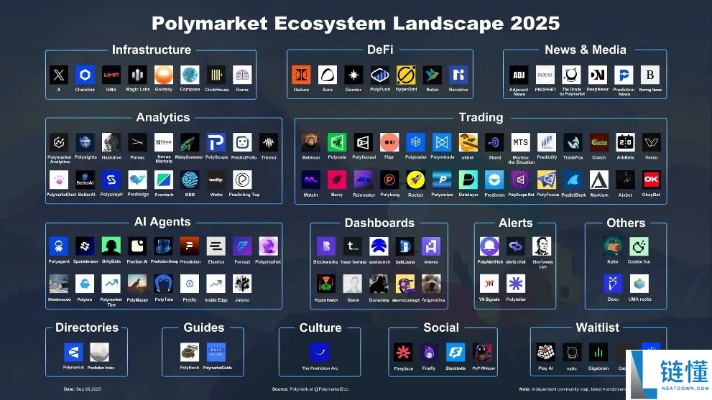Click the BillyBets icon
The width and height of the screenshot is (712, 400).
[x=111, y=246]
